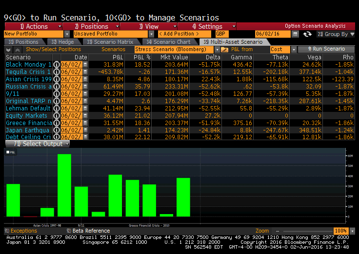Open the Stress Scenario (Bloomberg) dropdown

pyautogui.click(x=176, y=50)
